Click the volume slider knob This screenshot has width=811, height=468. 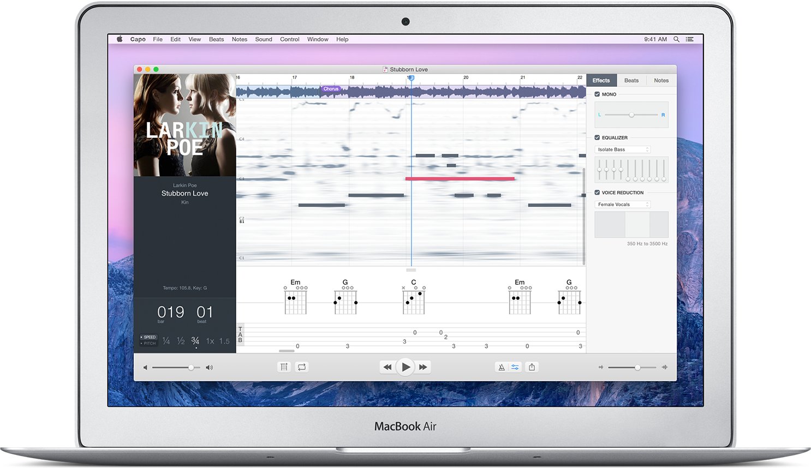point(191,368)
